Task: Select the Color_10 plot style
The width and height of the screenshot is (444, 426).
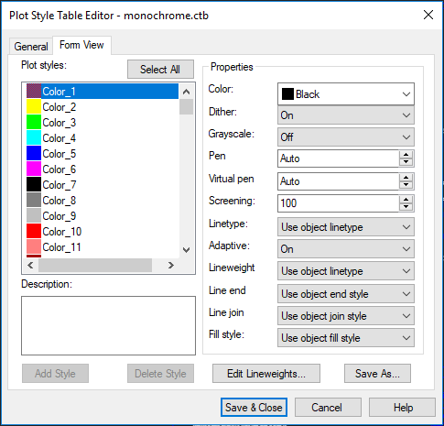Action: [103, 232]
